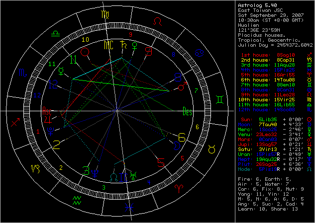
Task: Click the Leo sign glyph on outer ring
Action: [157, 21]
